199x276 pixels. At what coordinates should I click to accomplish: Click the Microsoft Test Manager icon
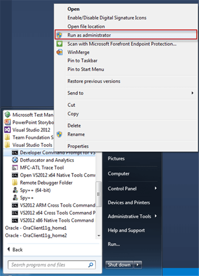click(x=7, y=115)
